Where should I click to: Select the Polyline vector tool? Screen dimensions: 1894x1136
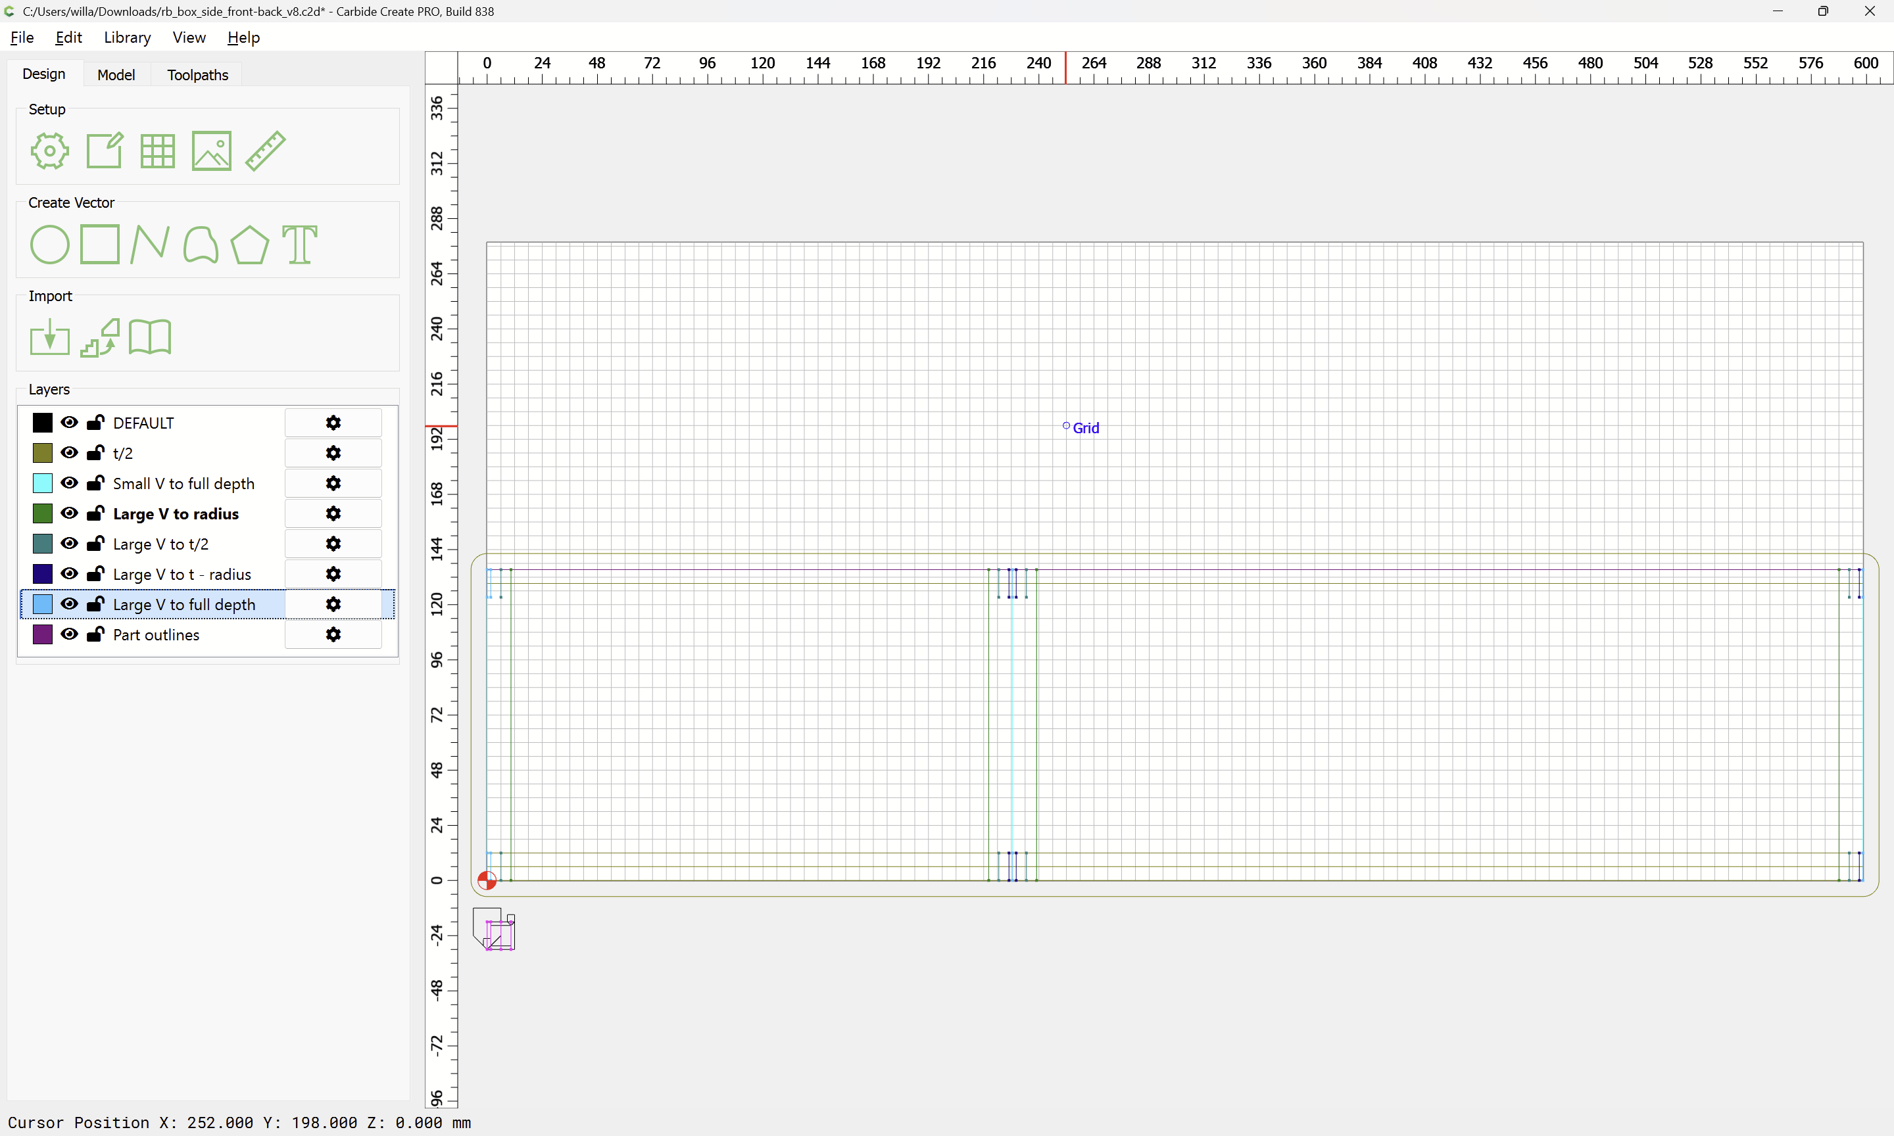pyautogui.click(x=149, y=245)
